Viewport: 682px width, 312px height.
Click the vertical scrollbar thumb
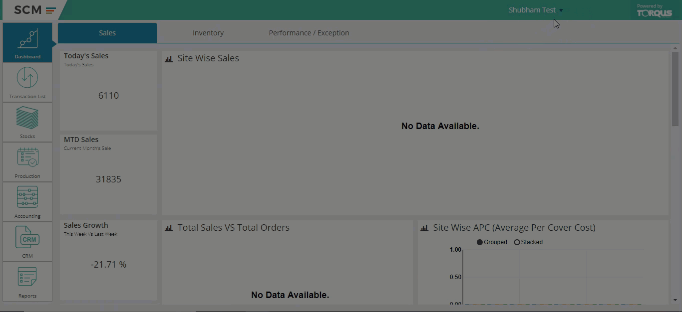tap(675, 89)
